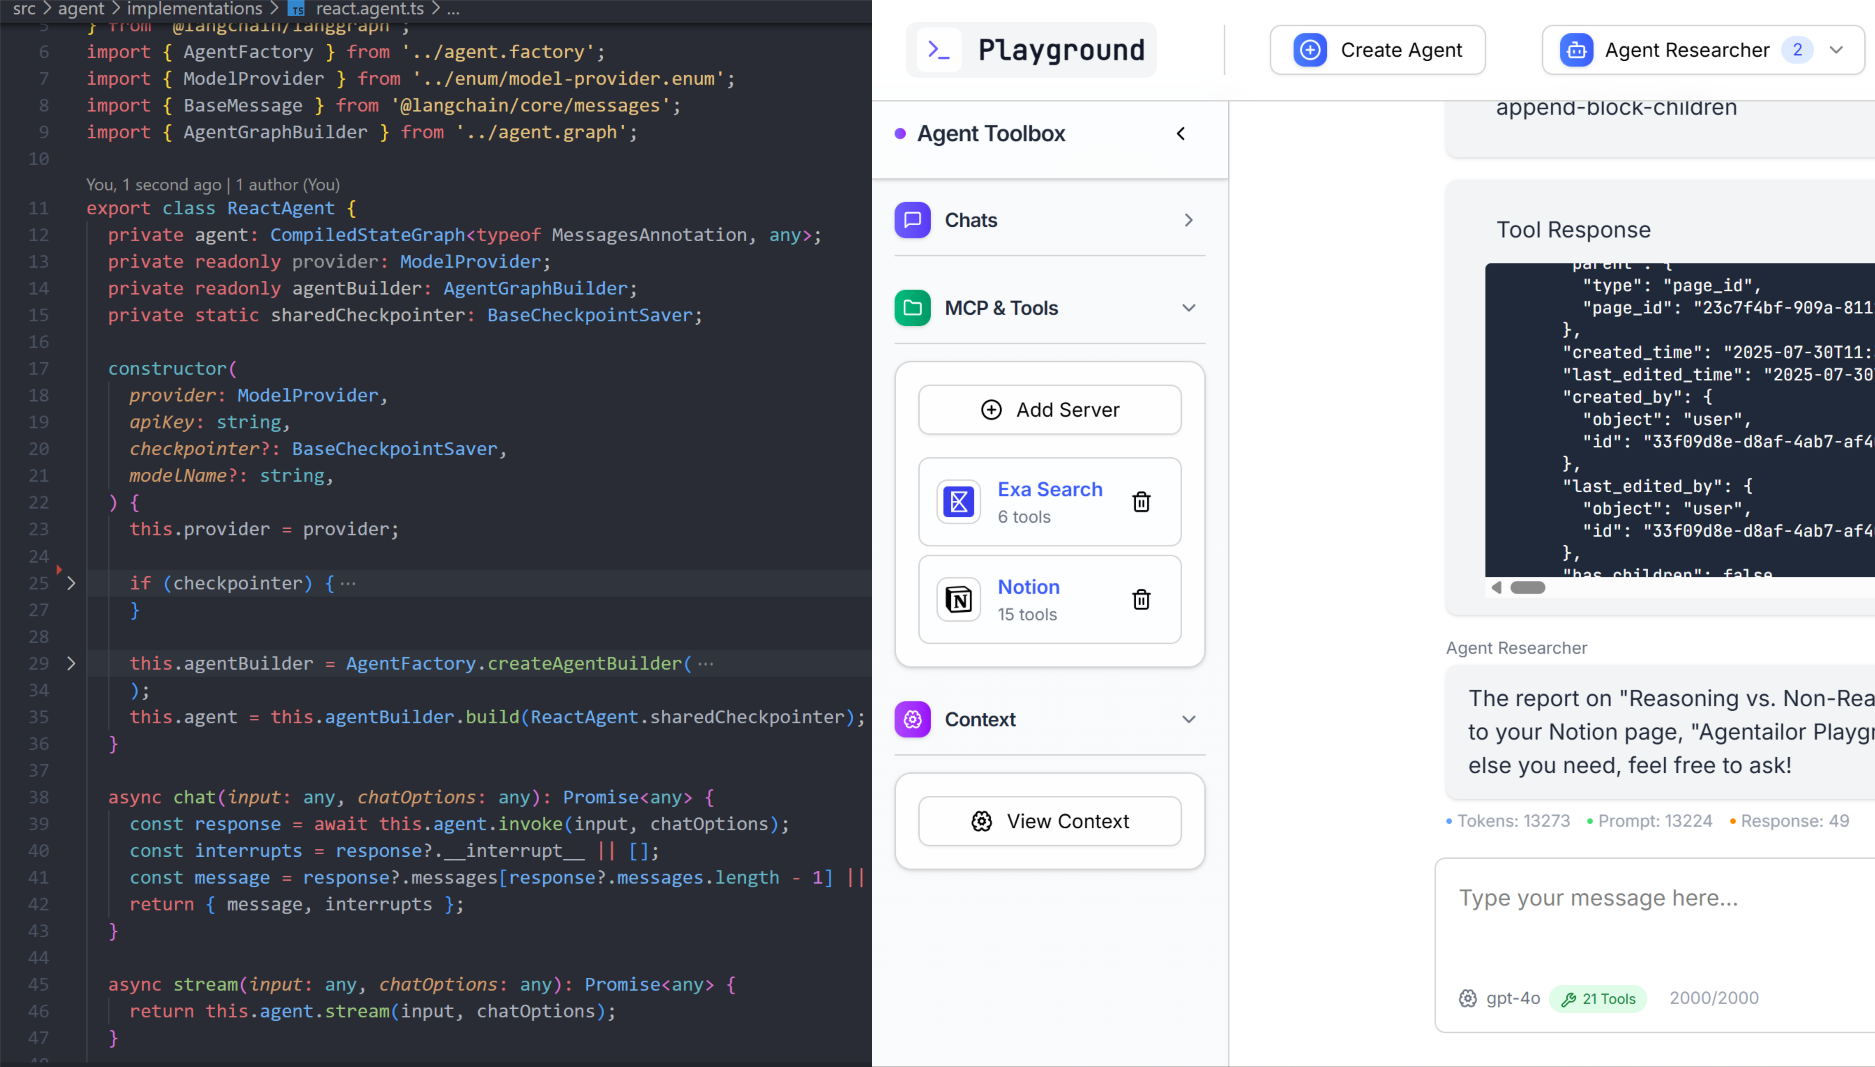
Task: Click the 'Response: 49' label
Action: tap(1794, 821)
